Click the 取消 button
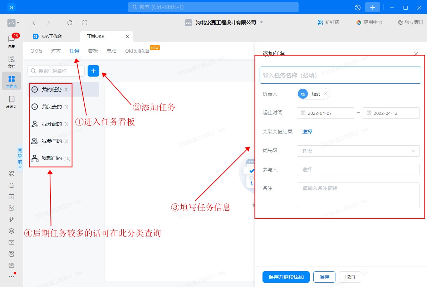 tap(350, 277)
